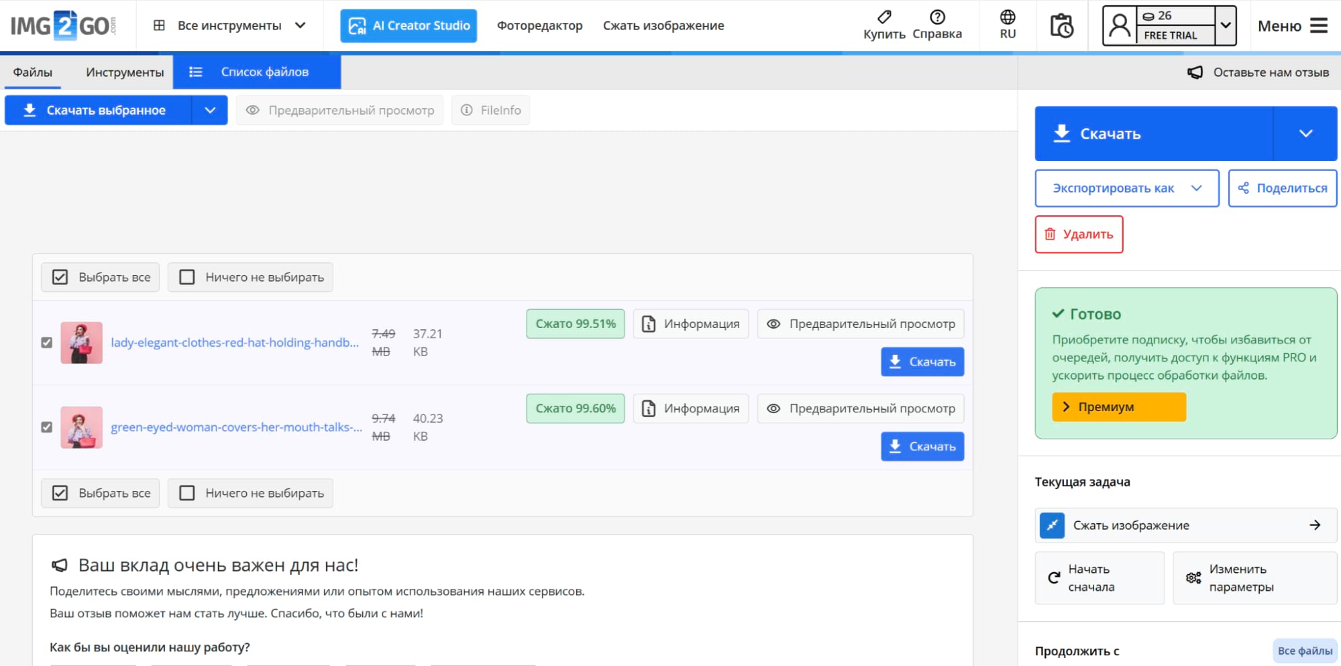Expand the Скачать выбранное dropdown arrow
This screenshot has width=1341, height=666.
click(x=210, y=110)
